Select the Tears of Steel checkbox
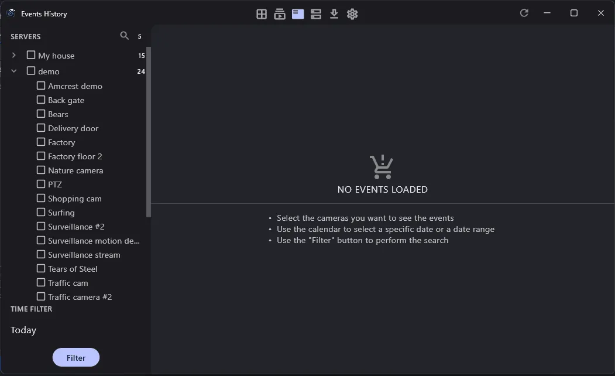This screenshot has width=615, height=376. point(41,268)
